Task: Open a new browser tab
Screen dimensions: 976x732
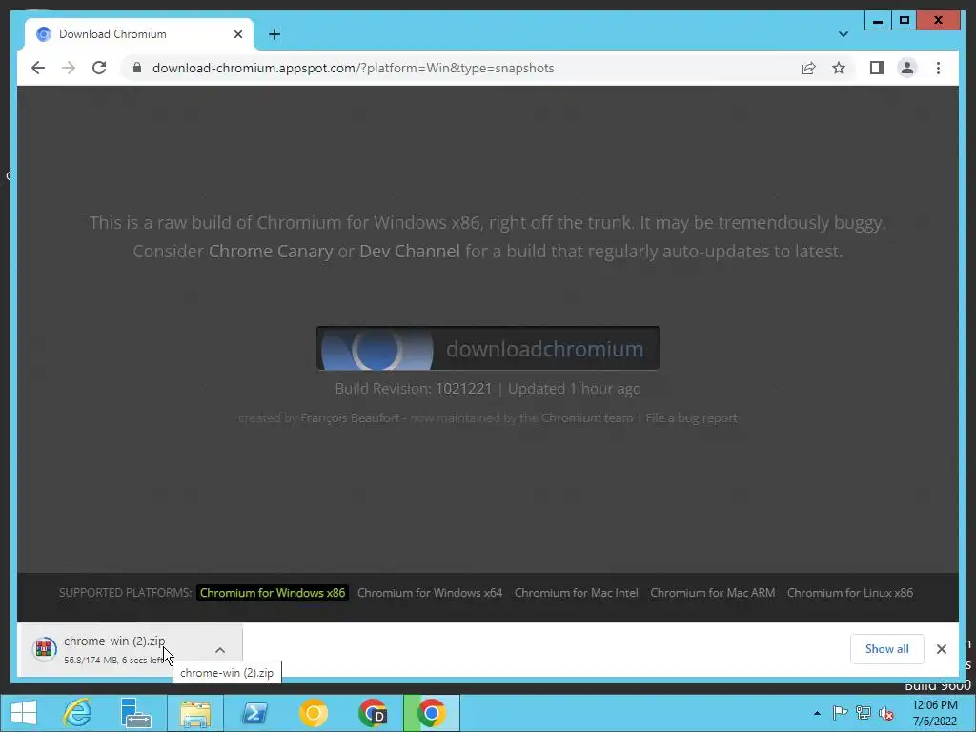Action: tap(274, 34)
